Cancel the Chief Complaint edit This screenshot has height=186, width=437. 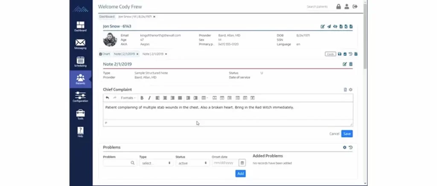[x=334, y=134]
